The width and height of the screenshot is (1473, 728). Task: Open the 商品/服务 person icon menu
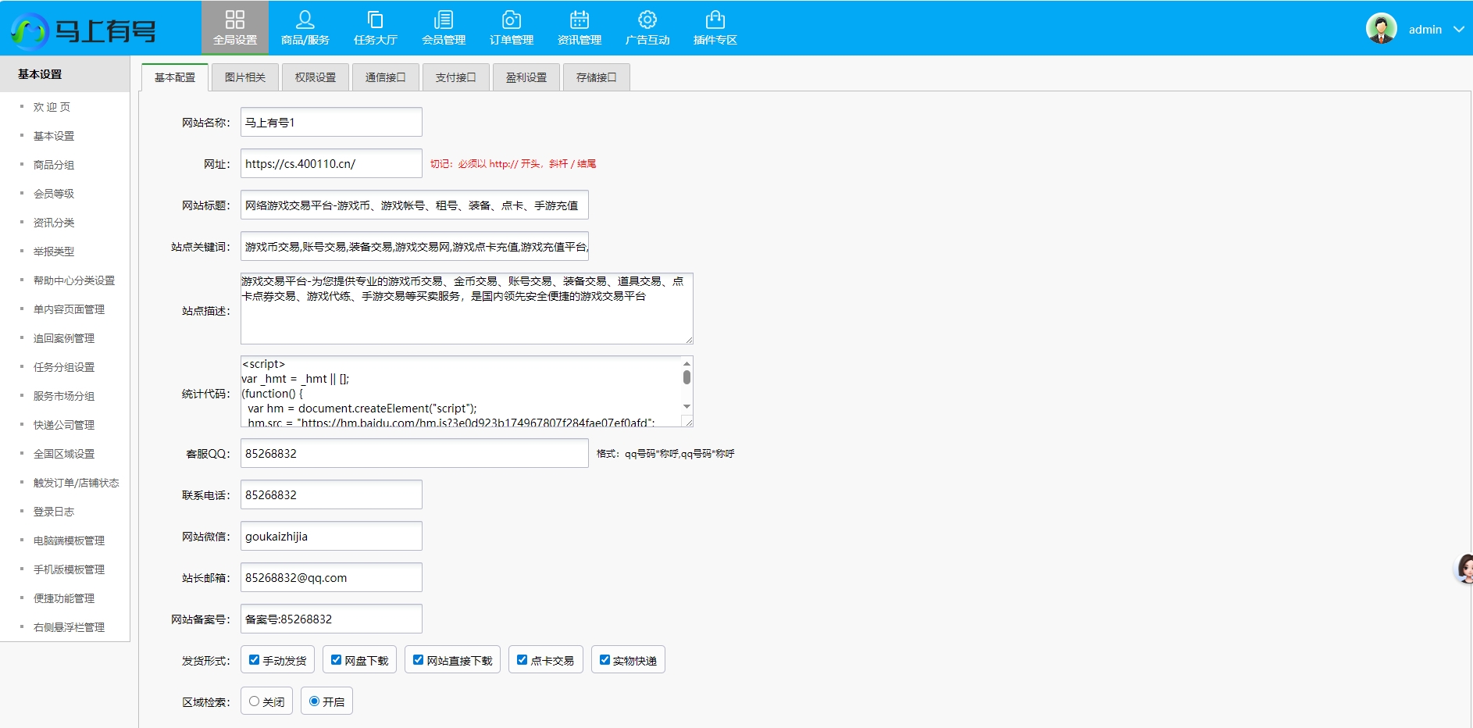pos(305,20)
